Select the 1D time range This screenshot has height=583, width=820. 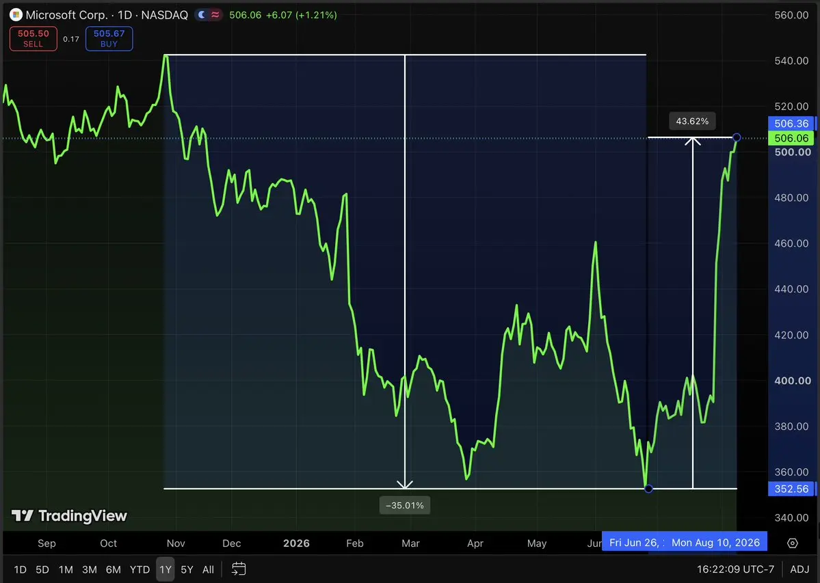pyautogui.click(x=20, y=569)
